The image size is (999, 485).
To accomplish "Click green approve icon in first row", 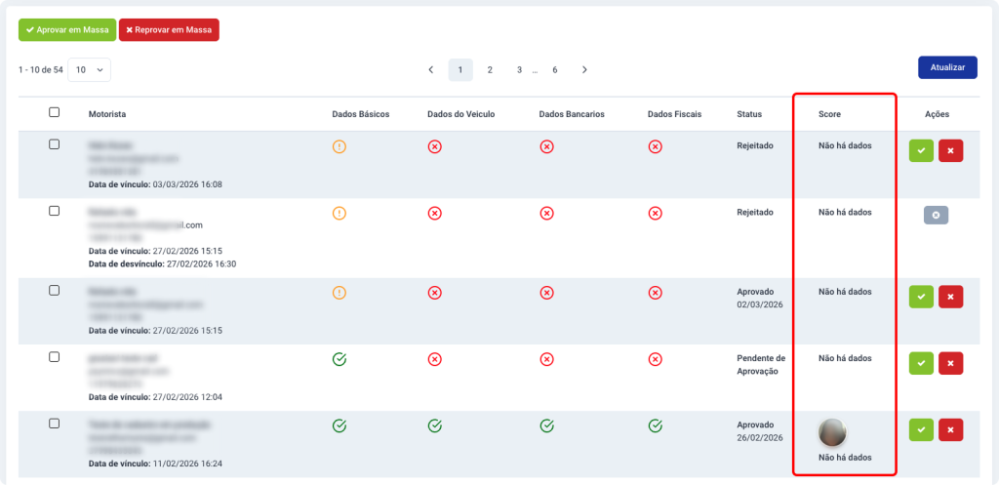I will pos(921,151).
